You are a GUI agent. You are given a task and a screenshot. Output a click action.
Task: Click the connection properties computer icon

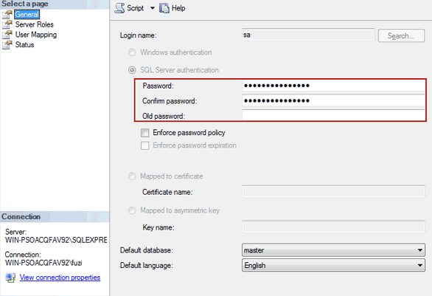(10, 278)
